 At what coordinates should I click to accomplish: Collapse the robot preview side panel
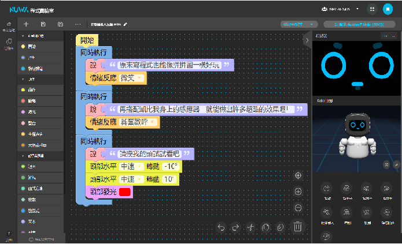[x=307, y=40]
